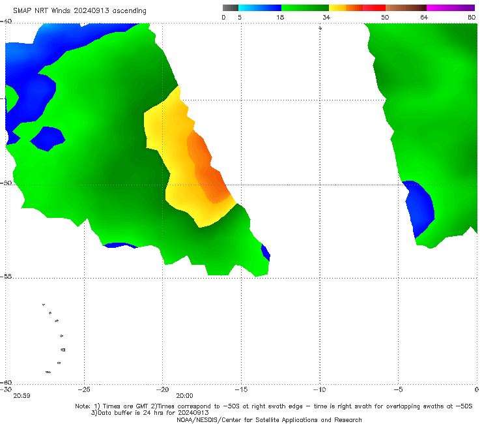Click the red segment of the color bar
Viewport: 482px width, 424px height.
374,8
